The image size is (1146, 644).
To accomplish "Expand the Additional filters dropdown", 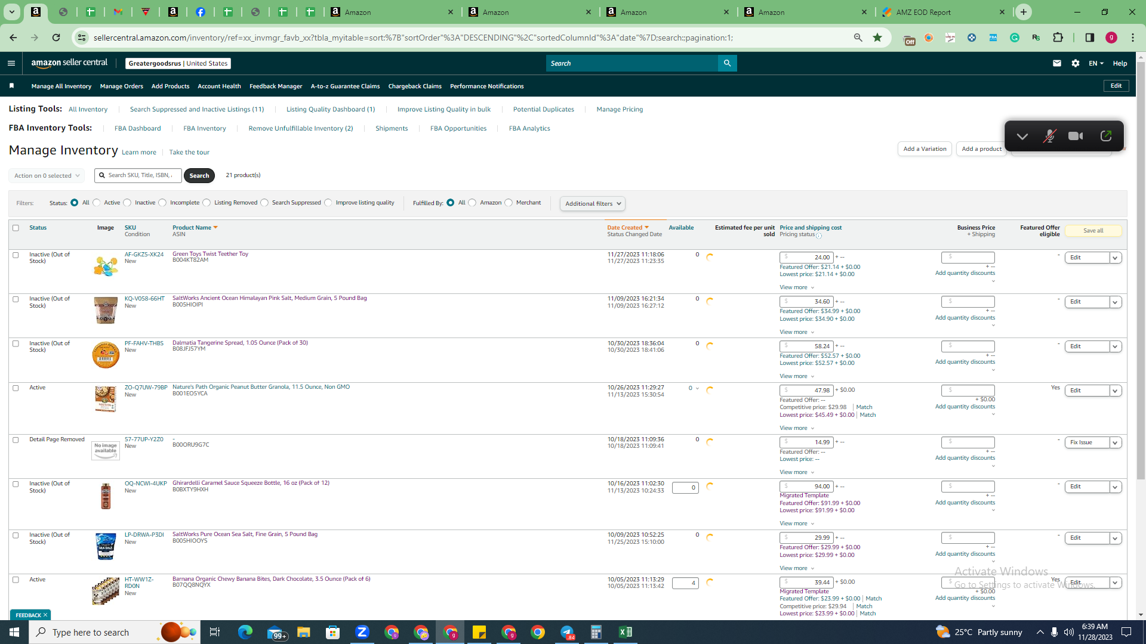I will (x=593, y=204).
